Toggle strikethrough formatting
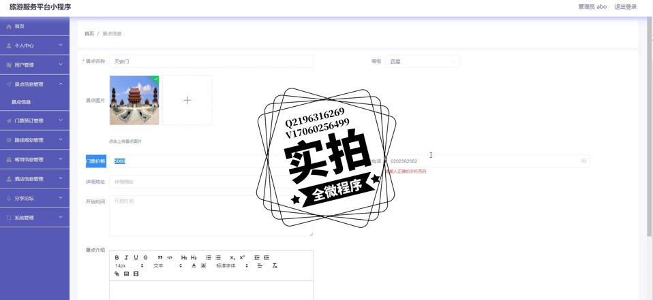The height and width of the screenshot is (300, 653). (146, 258)
